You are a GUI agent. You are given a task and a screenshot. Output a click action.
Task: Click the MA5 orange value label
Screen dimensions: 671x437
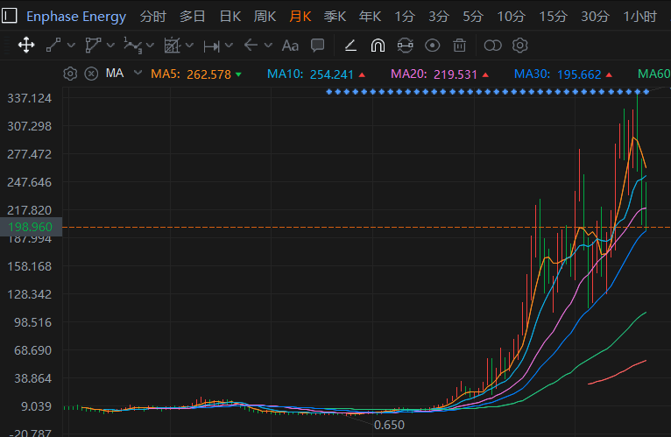coord(190,74)
